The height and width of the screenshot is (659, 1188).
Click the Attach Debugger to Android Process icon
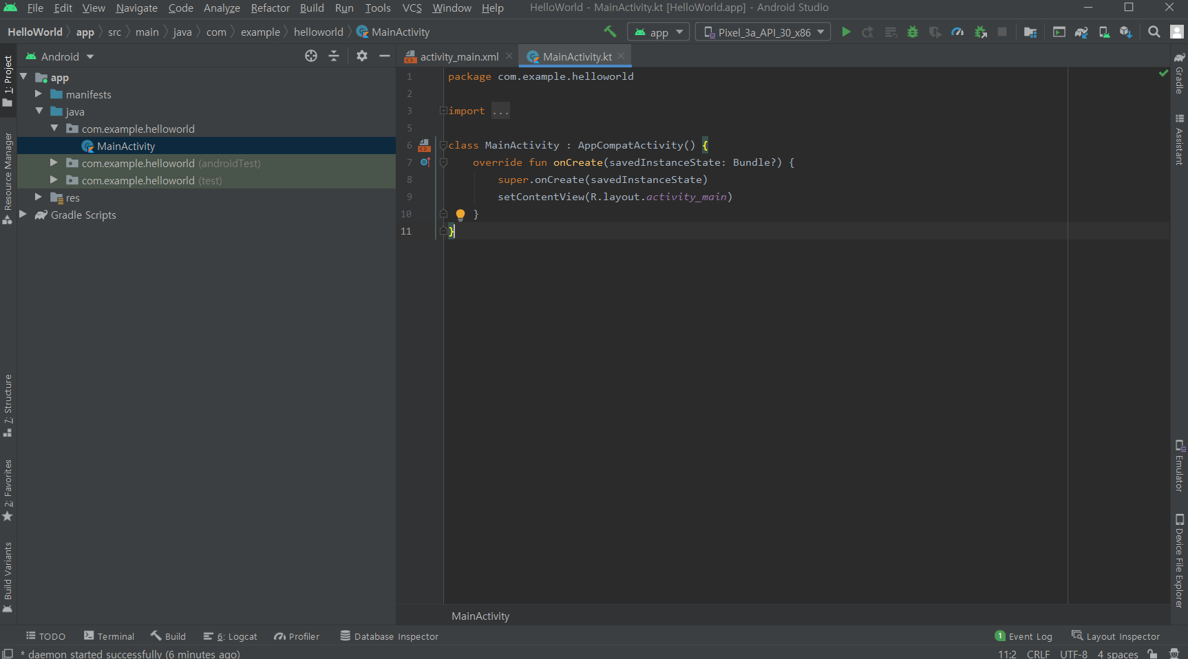[981, 32]
